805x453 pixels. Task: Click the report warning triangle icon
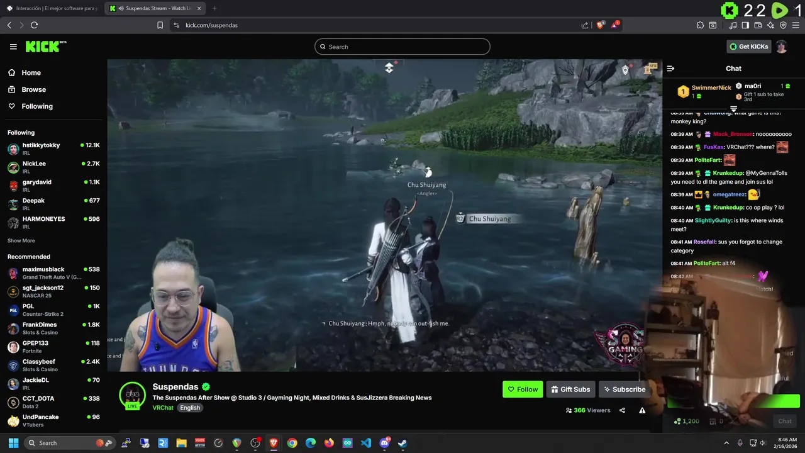tap(642, 410)
